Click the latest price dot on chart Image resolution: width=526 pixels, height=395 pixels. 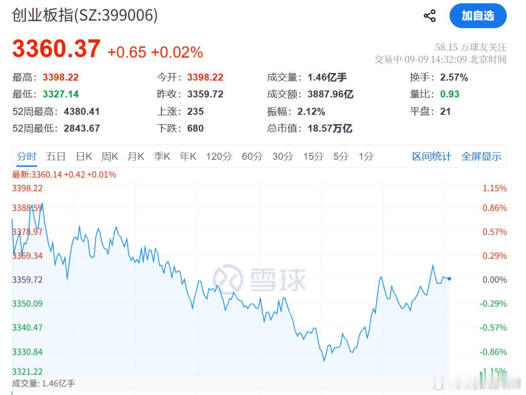[449, 279]
